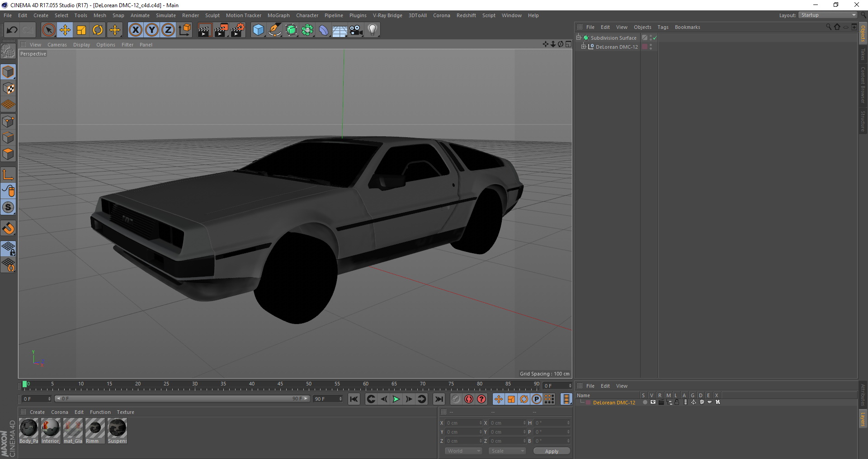This screenshot has width=868, height=459.
Task: Open the Layout Startup dropdown
Action: (828, 15)
